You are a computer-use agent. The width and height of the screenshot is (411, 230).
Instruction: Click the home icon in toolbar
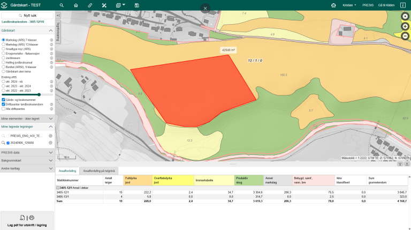click(x=75, y=5)
